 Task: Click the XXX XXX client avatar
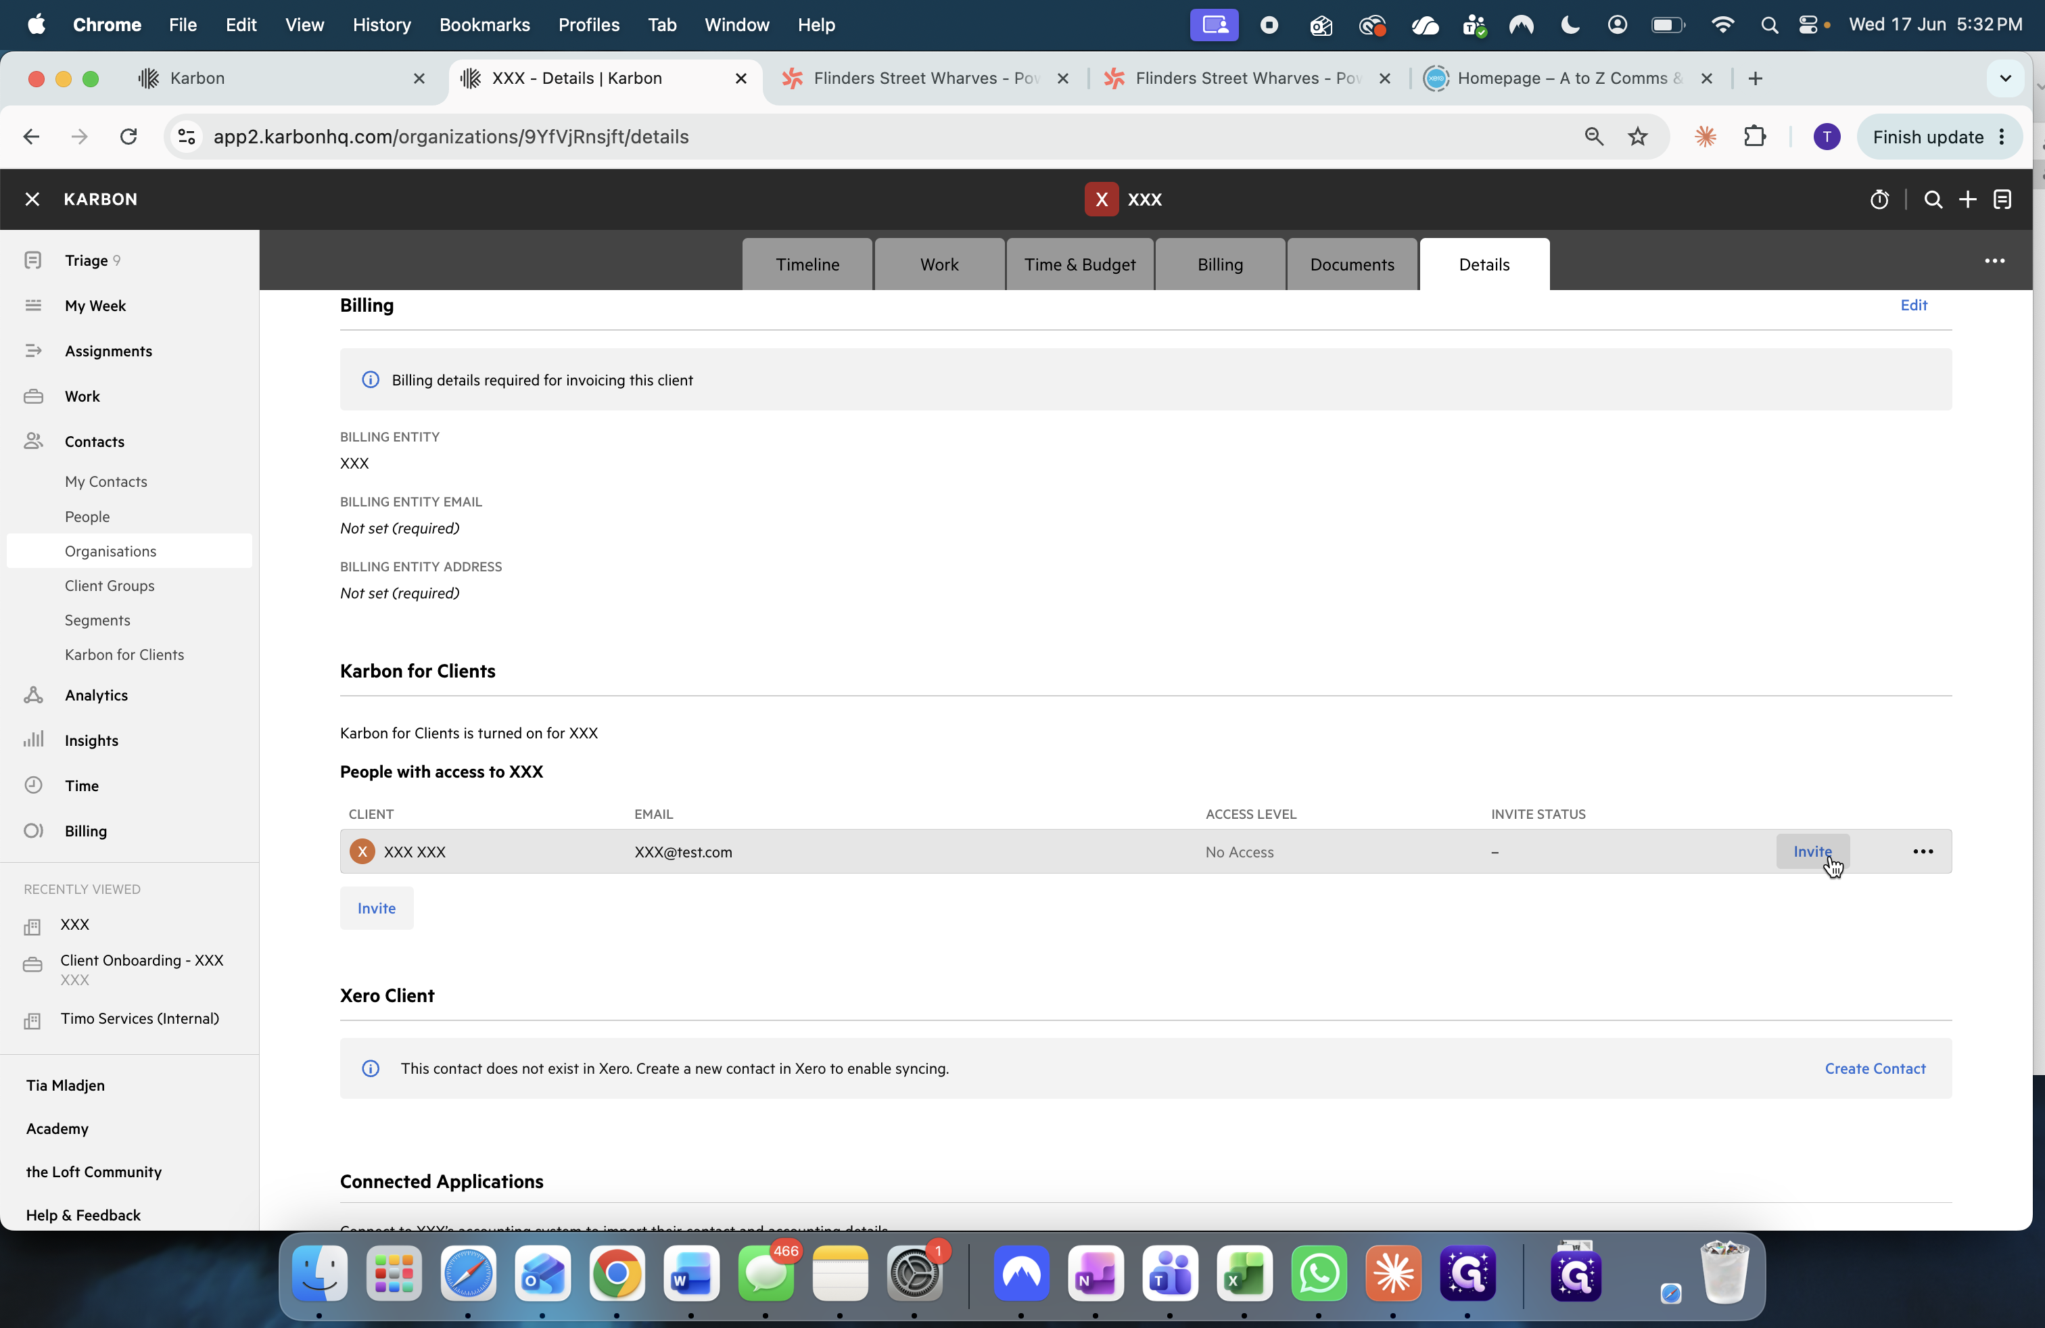coord(362,851)
